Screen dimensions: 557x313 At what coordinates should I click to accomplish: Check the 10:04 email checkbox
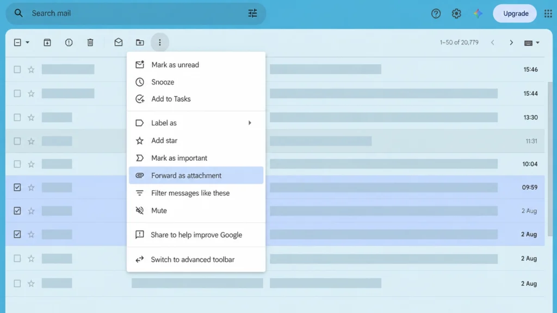17,164
